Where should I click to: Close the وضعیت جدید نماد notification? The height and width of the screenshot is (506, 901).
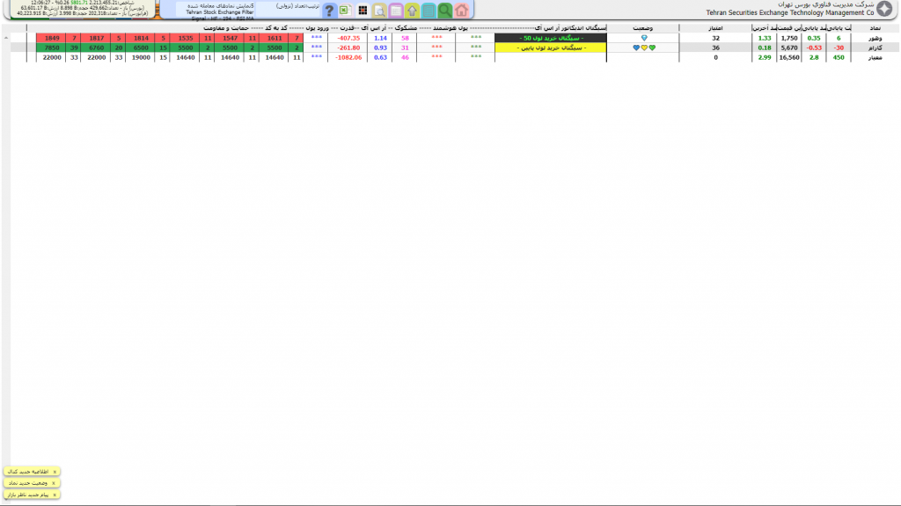[x=54, y=483]
